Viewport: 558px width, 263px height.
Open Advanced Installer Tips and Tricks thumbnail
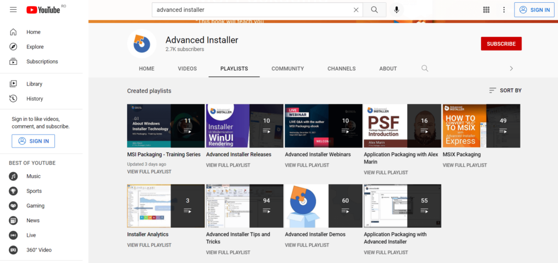(x=245, y=206)
